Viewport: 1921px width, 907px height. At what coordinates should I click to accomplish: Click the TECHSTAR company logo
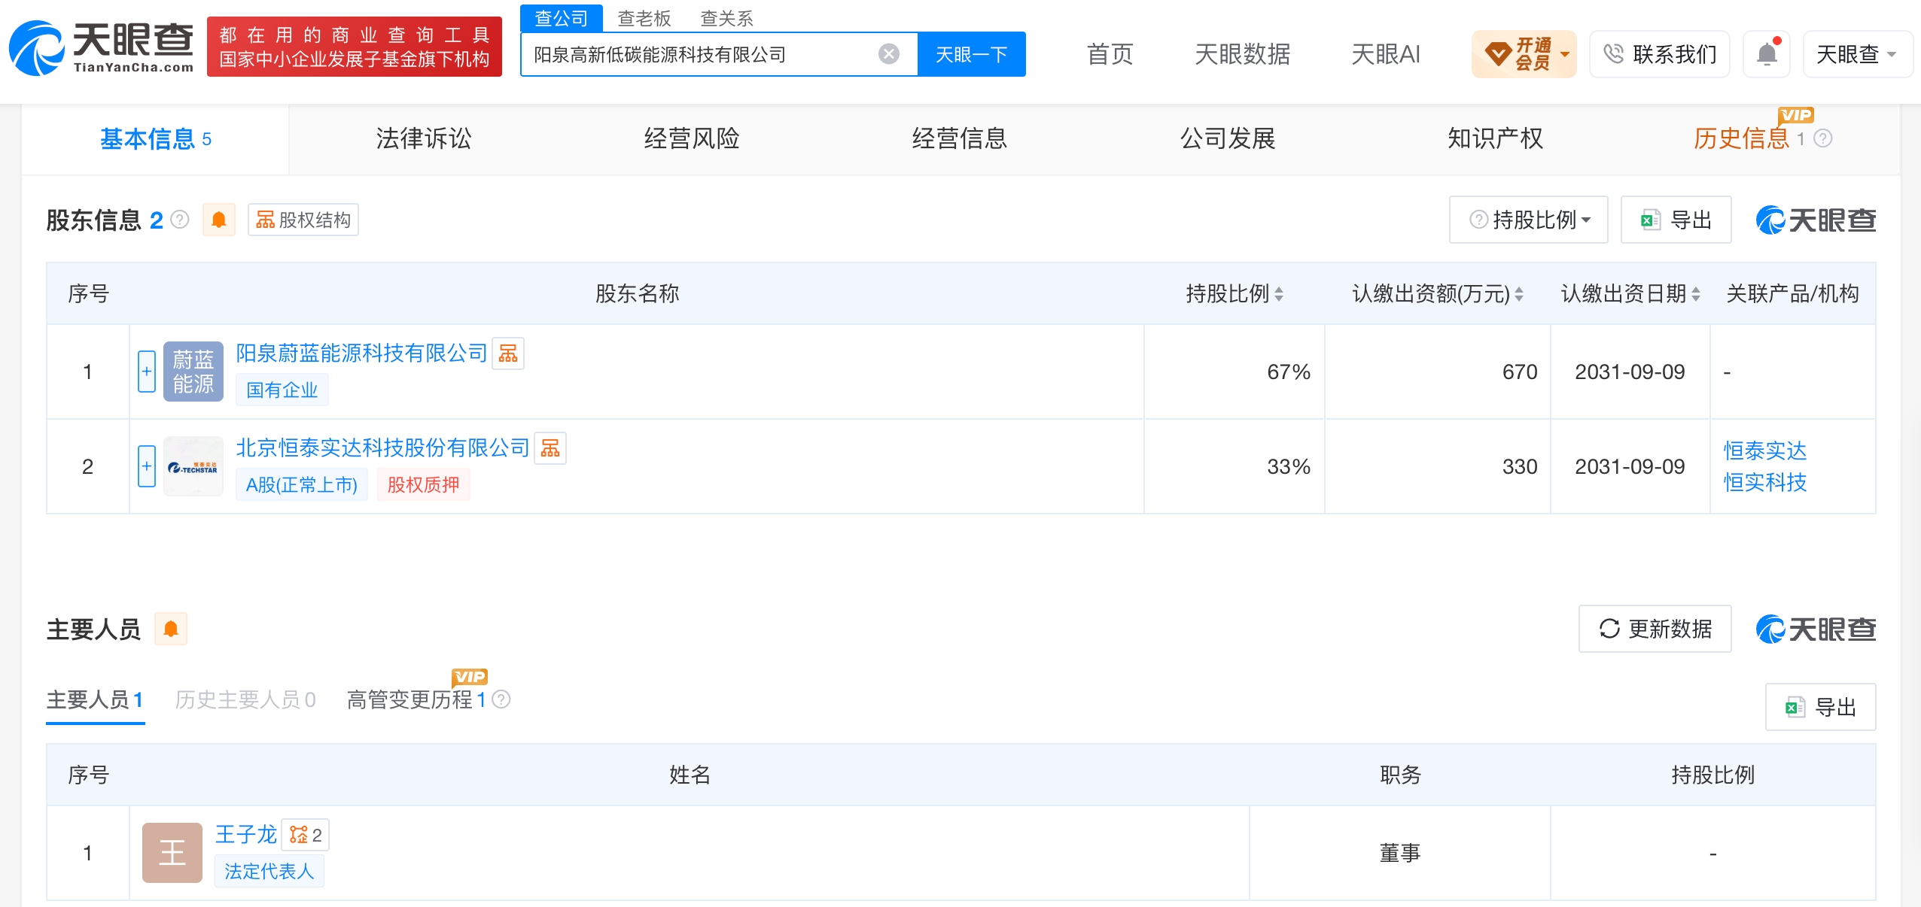(193, 466)
